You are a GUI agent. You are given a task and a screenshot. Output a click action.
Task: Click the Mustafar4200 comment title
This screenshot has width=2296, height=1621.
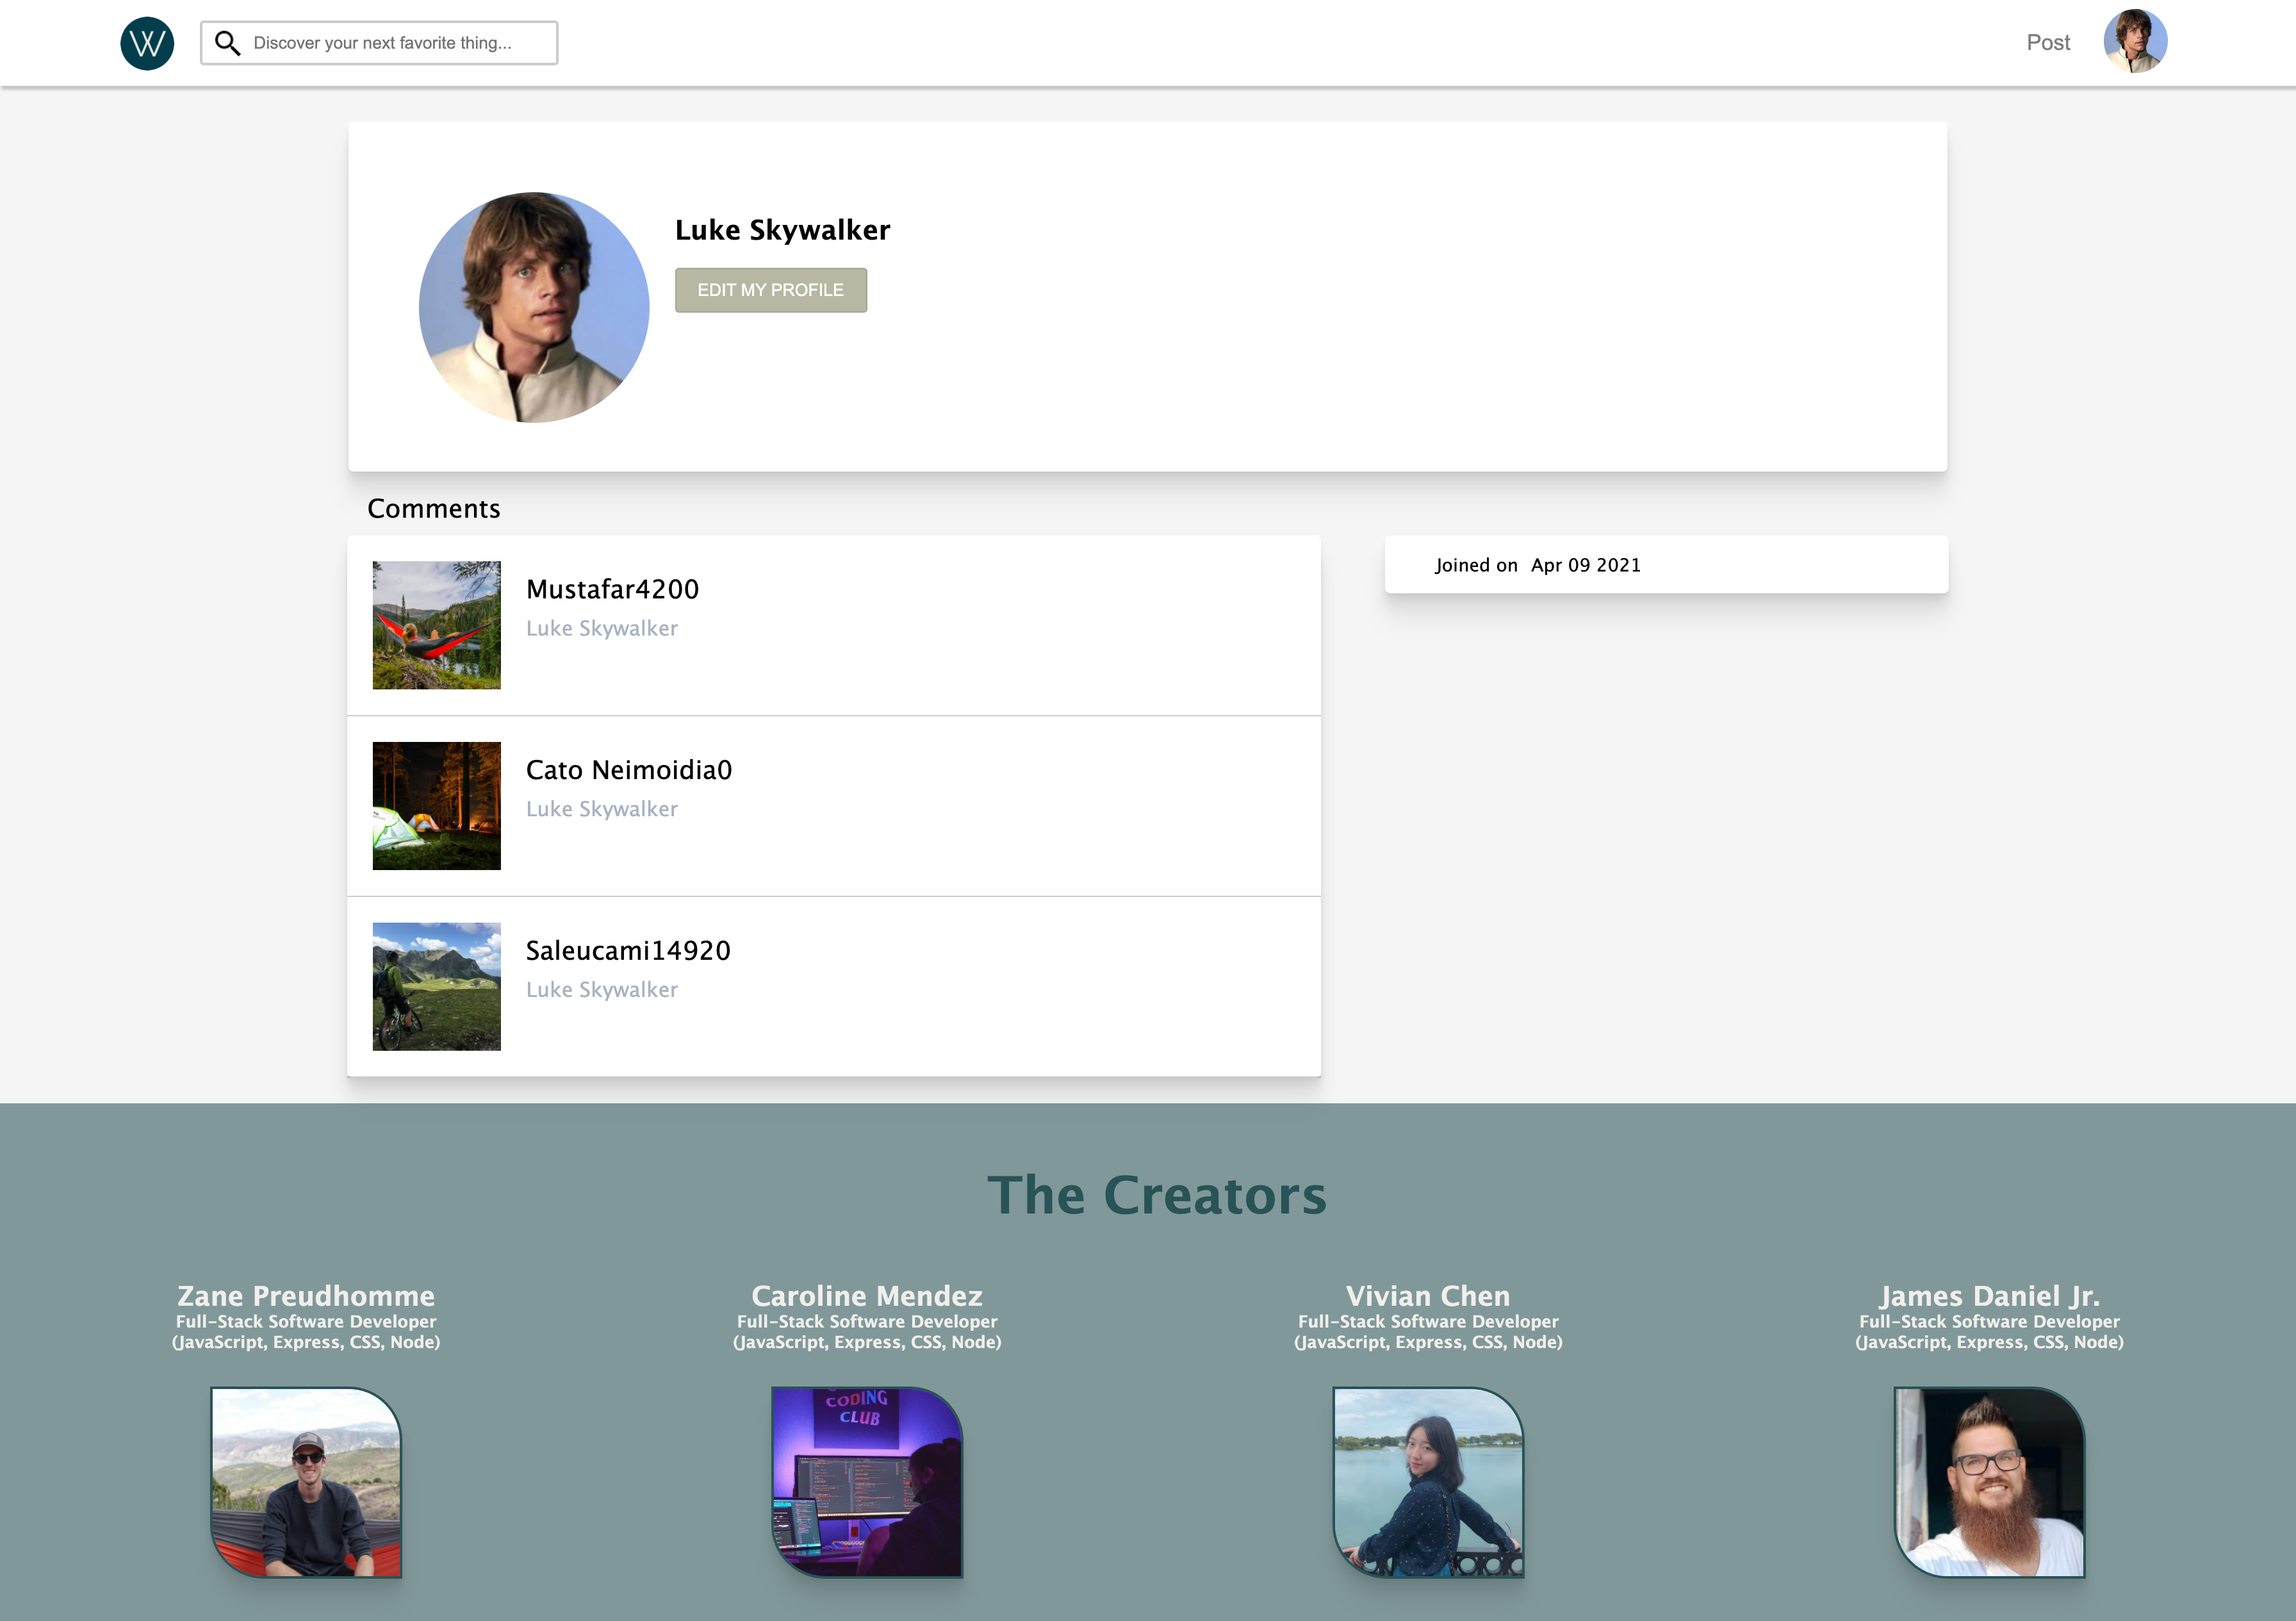pyautogui.click(x=612, y=589)
